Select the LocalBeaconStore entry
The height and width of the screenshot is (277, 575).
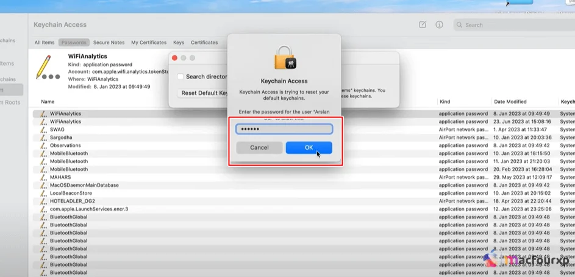pyautogui.click(x=304, y=193)
